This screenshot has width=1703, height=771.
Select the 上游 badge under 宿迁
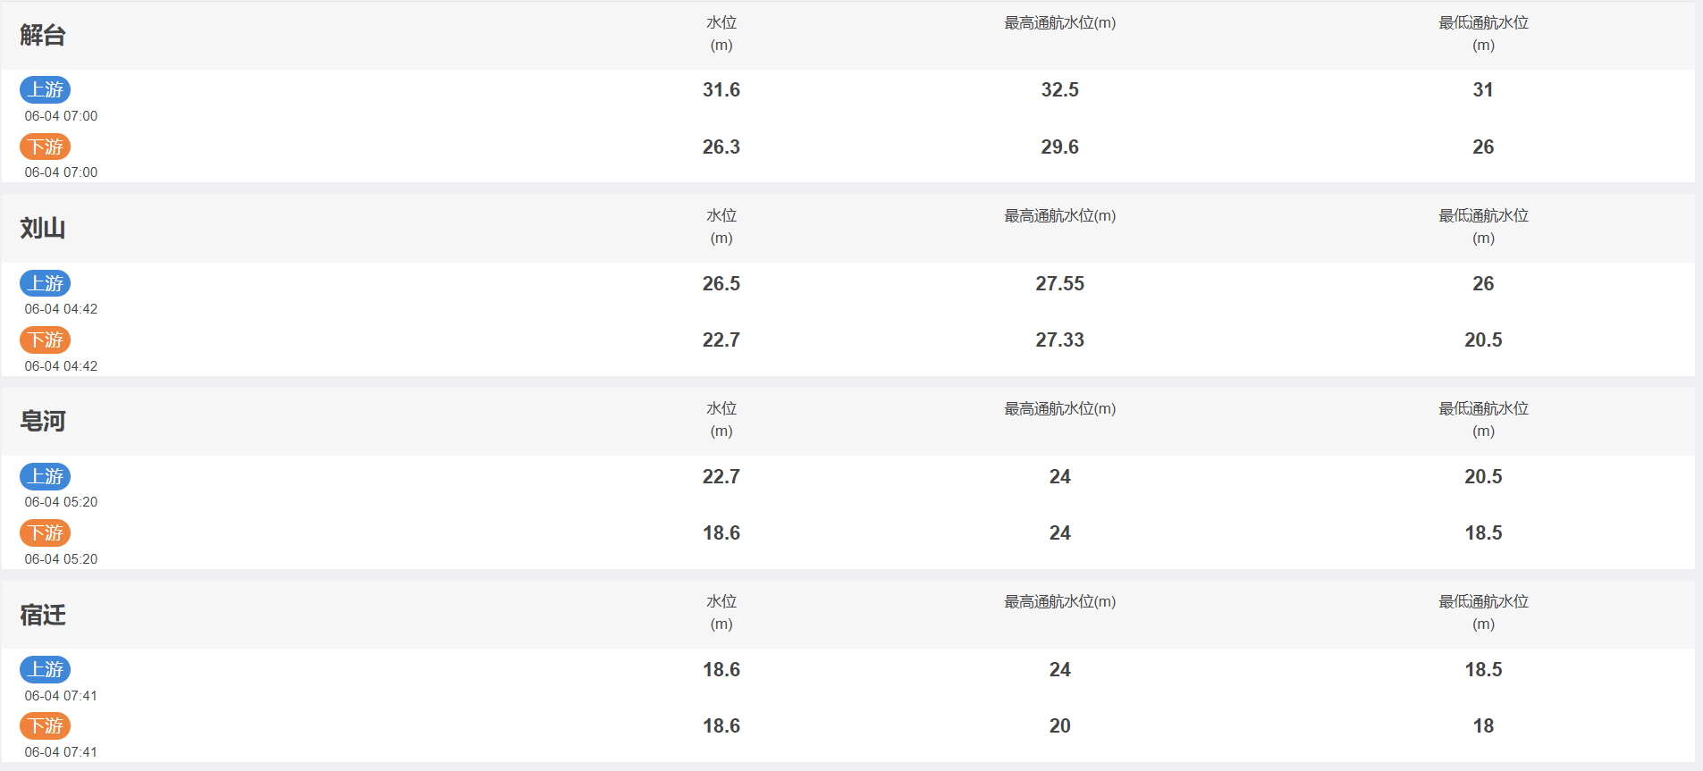pos(45,669)
